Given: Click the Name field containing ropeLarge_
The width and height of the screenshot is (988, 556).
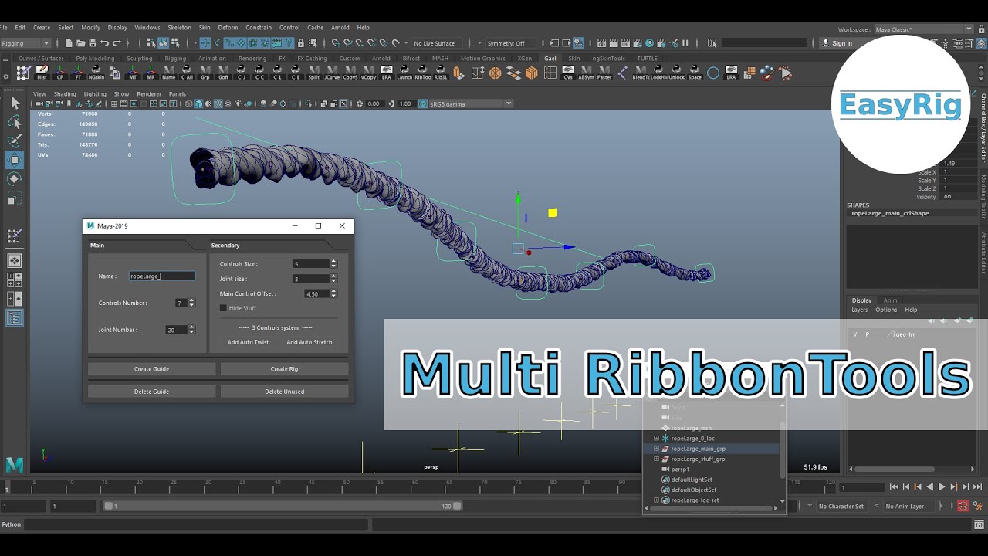Looking at the screenshot, I should (x=162, y=276).
